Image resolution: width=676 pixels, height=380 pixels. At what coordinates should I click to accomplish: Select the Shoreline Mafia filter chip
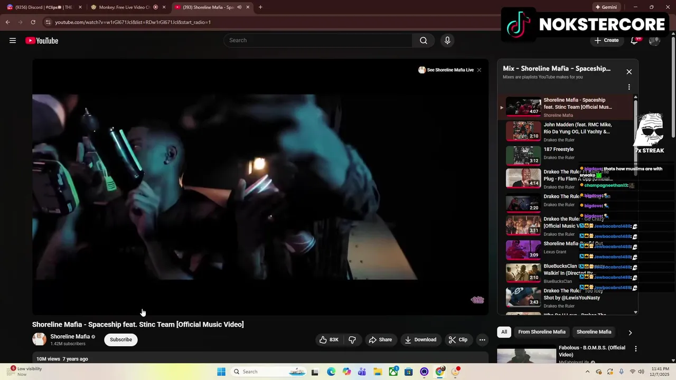tap(594, 332)
